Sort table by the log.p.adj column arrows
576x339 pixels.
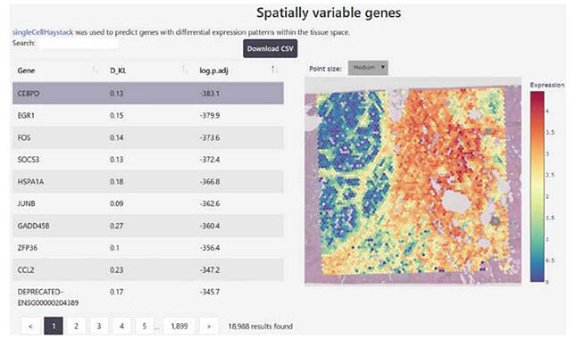tap(273, 70)
